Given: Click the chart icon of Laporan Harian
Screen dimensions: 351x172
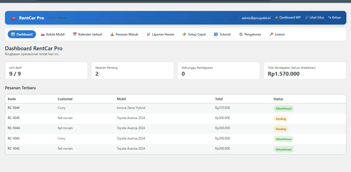Looking at the screenshot, I should (x=148, y=34).
